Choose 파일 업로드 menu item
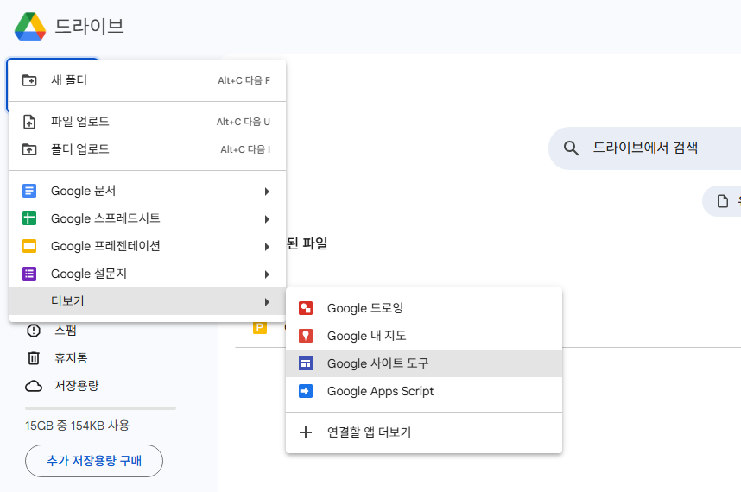This screenshot has height=492, width=741. 148,122
